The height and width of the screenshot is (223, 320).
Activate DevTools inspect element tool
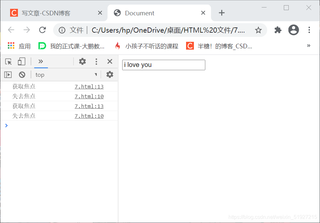click(8, 61)
